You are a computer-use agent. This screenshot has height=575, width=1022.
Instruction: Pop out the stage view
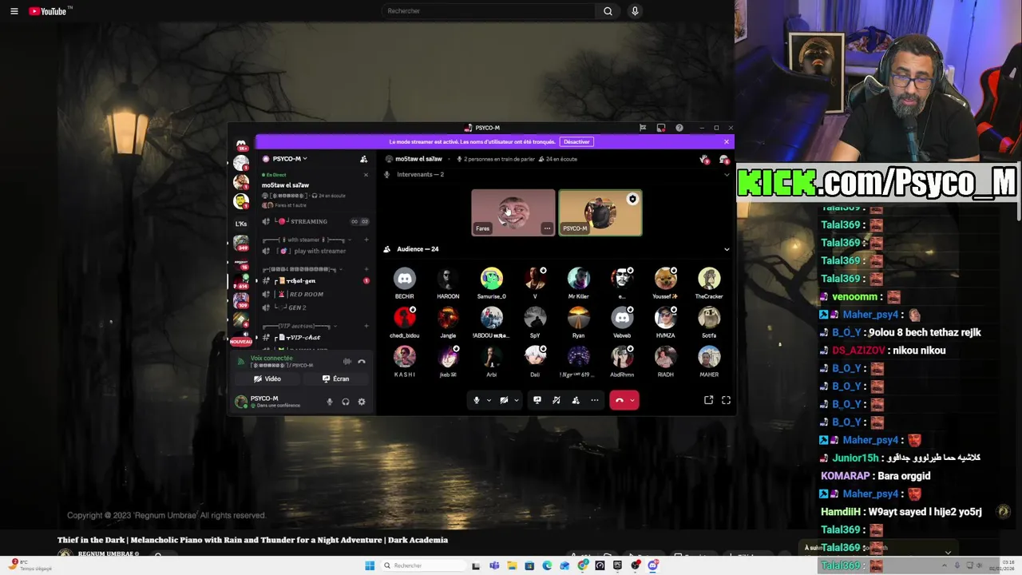point(708,400)
